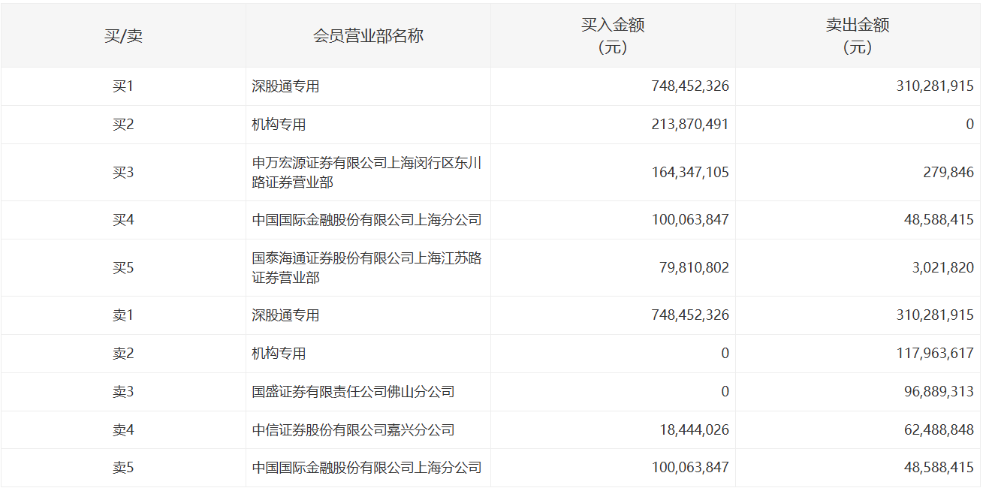Select 深股通专用 in the 卖1 row
Image resolution: width=983 pixels, height=491 pixels.
click(285, 315)
